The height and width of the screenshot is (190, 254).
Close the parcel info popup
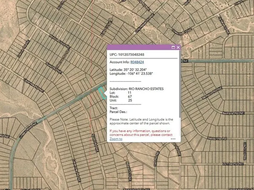tap(178, 47)
